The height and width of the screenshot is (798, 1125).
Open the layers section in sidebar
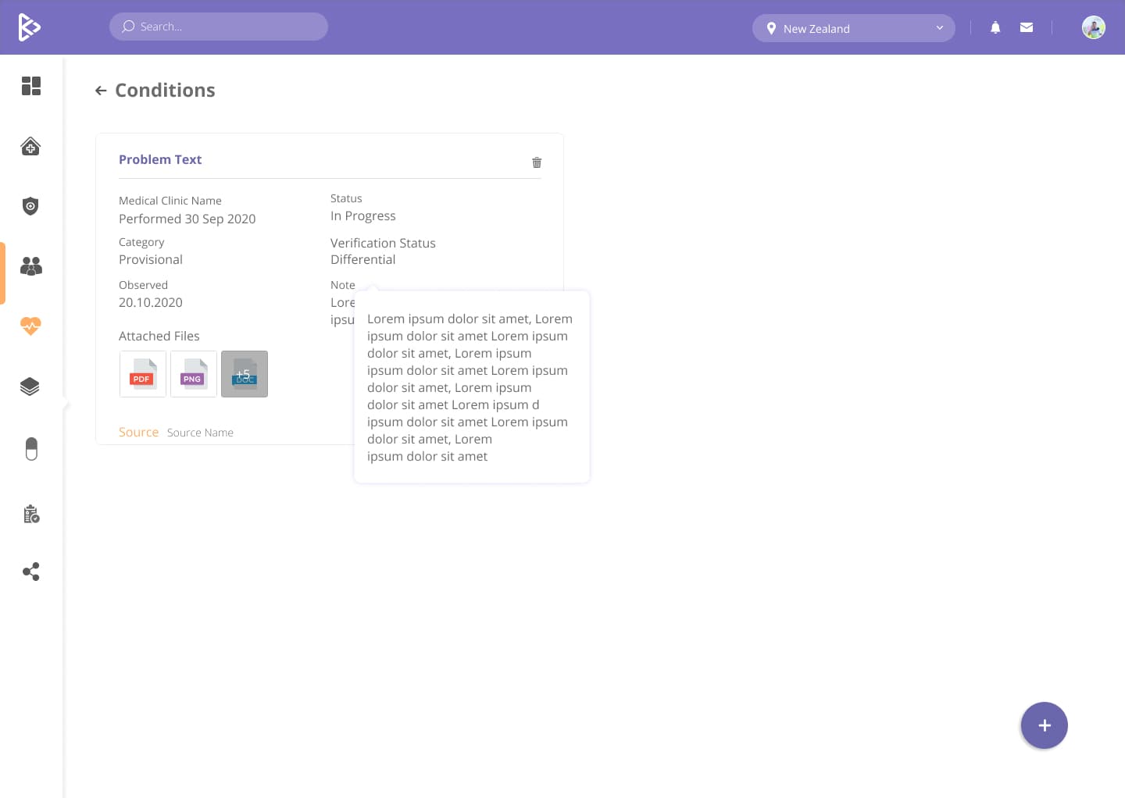point(31,386)
